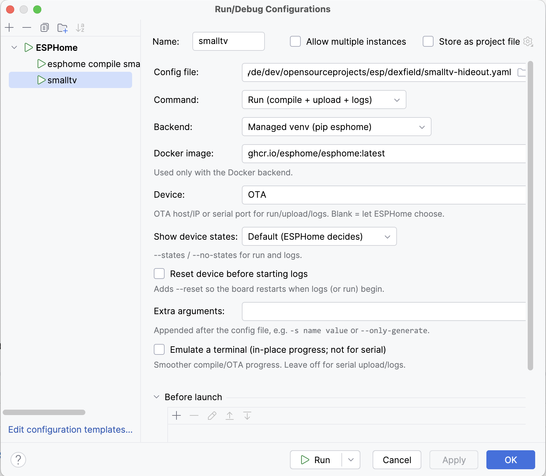Image resolution: width=546 pixels, height=476 pixels.
Task: Select the ESPHome group node
Action: 51,47
